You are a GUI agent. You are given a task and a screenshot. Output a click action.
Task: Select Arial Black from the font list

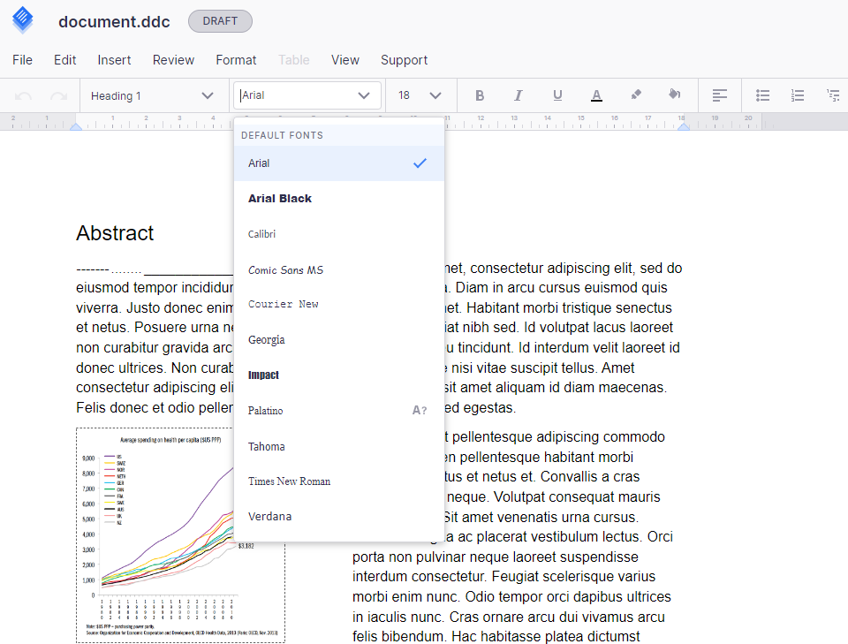(339, 199)
